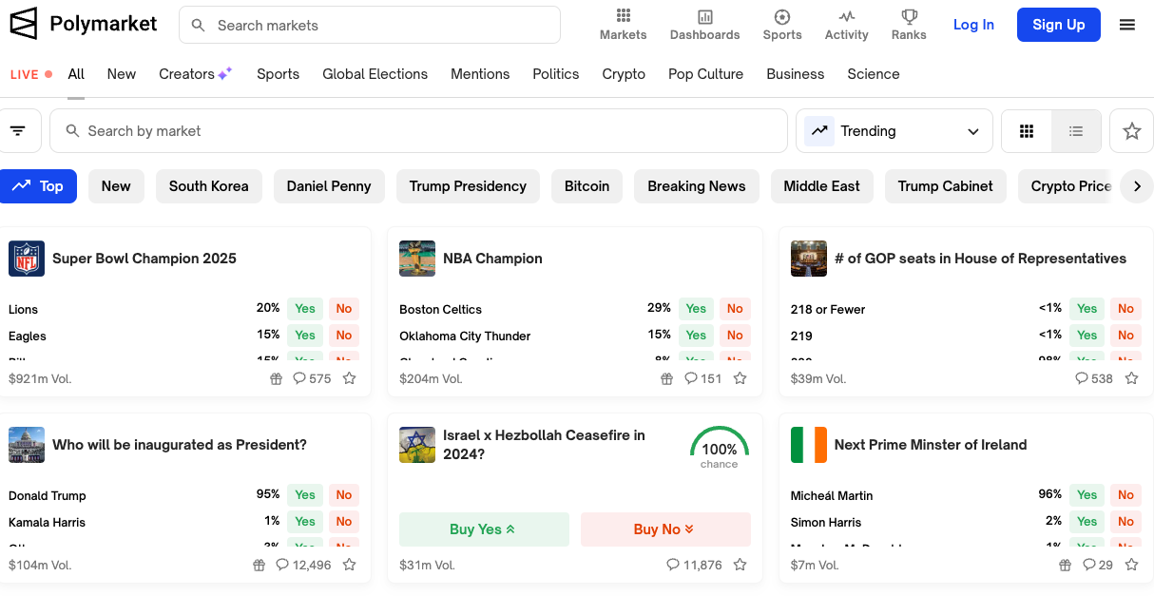Open the Creators tab
Image resolution: width=1154 pixels, height=596 pixels.
point(196,74)
